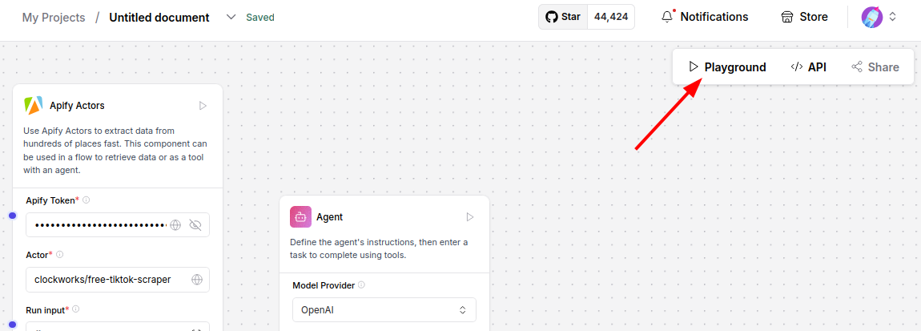The height and width of the screenshot is (331, 921).
Task: Open the Playground
Action: [727, 67]
